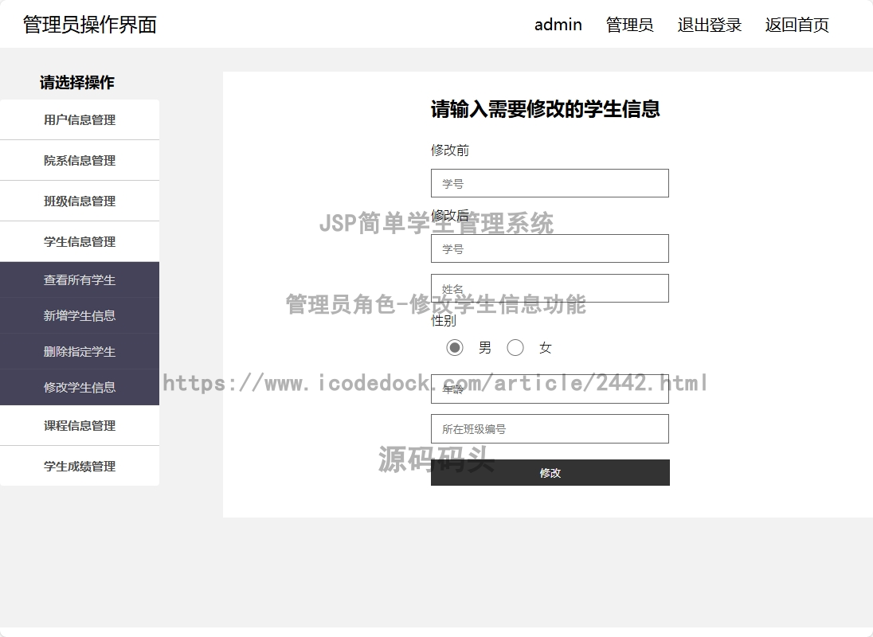Expand 课程信息管理 in the sidebar

[80, 425]
